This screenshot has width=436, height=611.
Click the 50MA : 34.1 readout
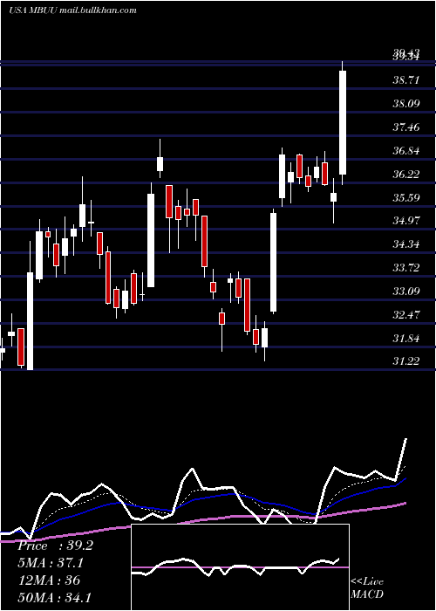coord(54,597)
